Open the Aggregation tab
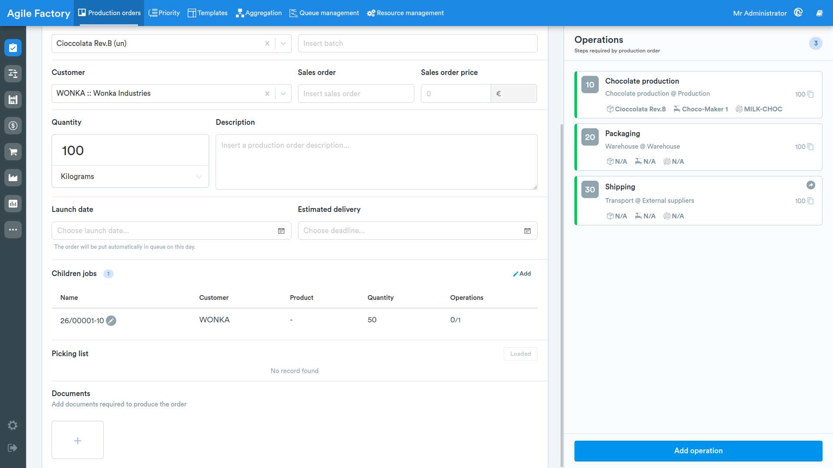Viewport: 833px width, 468px height. (259, 13)
